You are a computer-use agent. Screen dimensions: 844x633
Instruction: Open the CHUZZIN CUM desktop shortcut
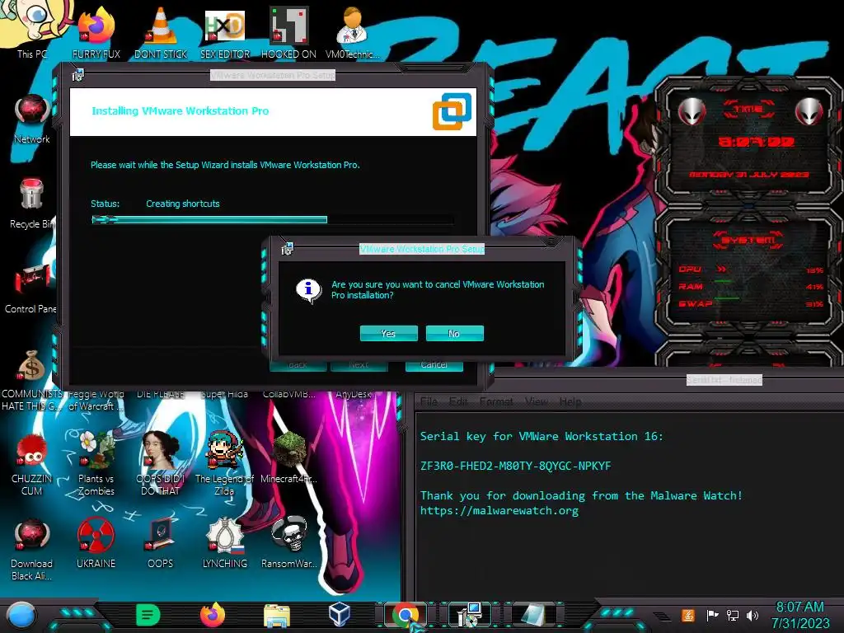click(x=32, y=465)
